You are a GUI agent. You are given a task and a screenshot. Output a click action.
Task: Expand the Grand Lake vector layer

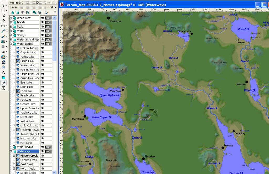(14, 61)
